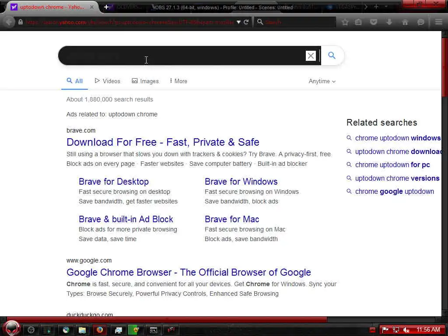Open the Brave for Mac link
Image resolution: width=448 pixels, height=336 pixels.
point(232,219)
